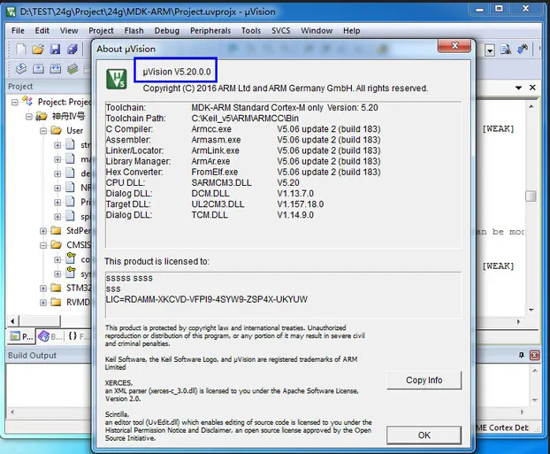The image size is (550, 454).
Task: Click the LIC=RDAMM-XKCVD license text line
Action: 207,299
